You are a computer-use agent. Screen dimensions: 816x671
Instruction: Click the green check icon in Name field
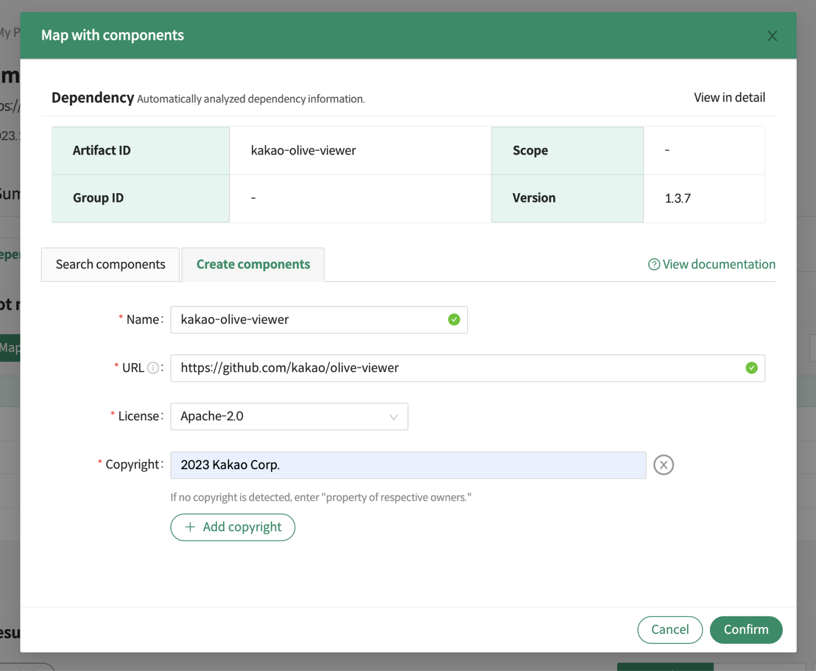tap(454, 320)
